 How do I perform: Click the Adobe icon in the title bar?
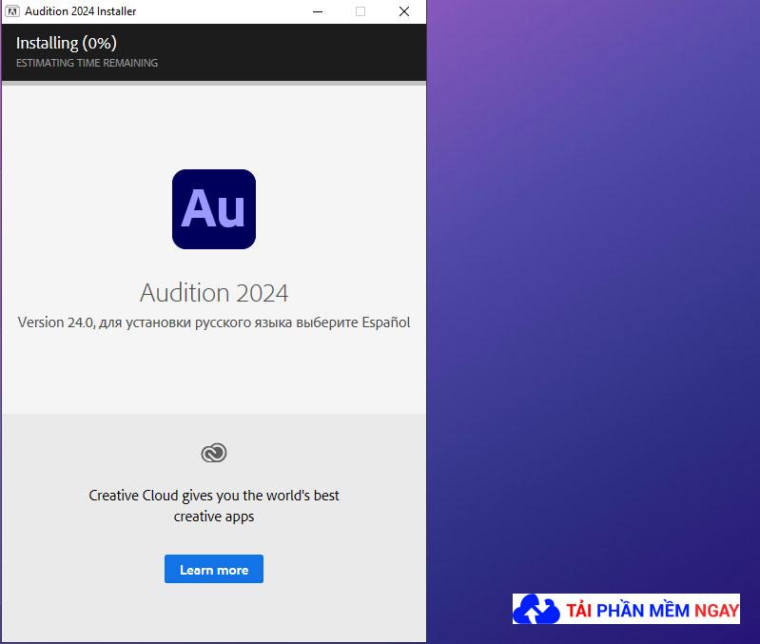(12, 11)
